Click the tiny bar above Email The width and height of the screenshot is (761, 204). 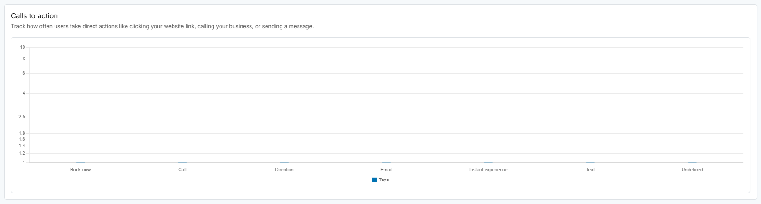pos(386,162)
